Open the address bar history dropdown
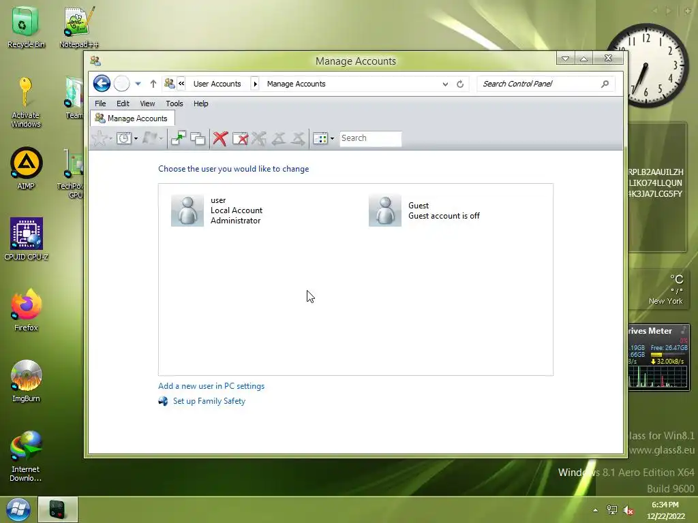The image size is (698, 523). point(445,84)
